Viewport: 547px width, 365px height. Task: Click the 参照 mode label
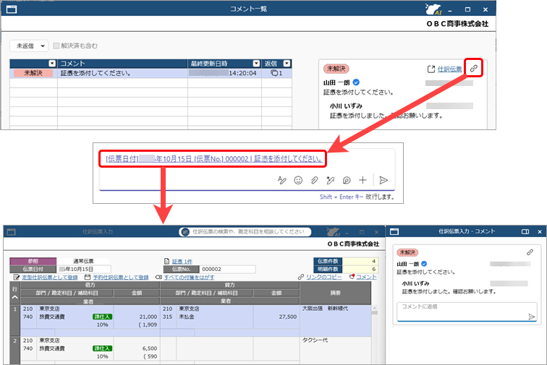33,261
